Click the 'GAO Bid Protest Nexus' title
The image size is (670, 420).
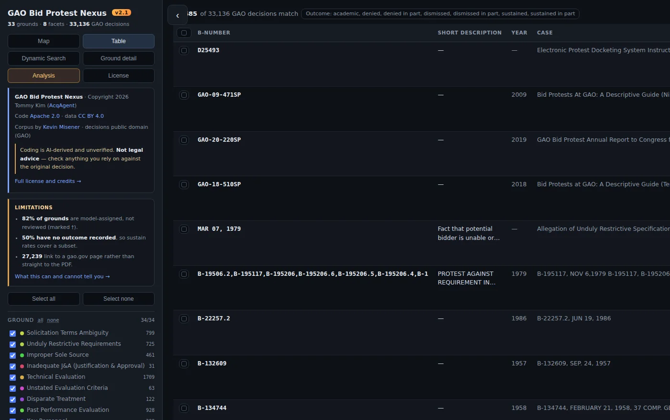57,13
